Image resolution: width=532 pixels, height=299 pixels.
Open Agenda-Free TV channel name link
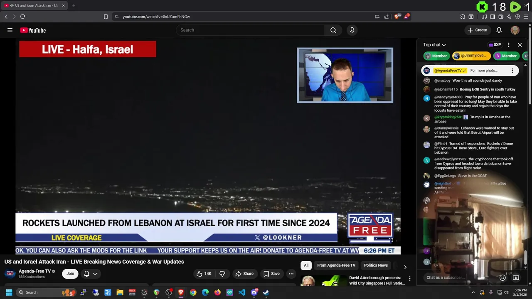(x=34, y=271)
